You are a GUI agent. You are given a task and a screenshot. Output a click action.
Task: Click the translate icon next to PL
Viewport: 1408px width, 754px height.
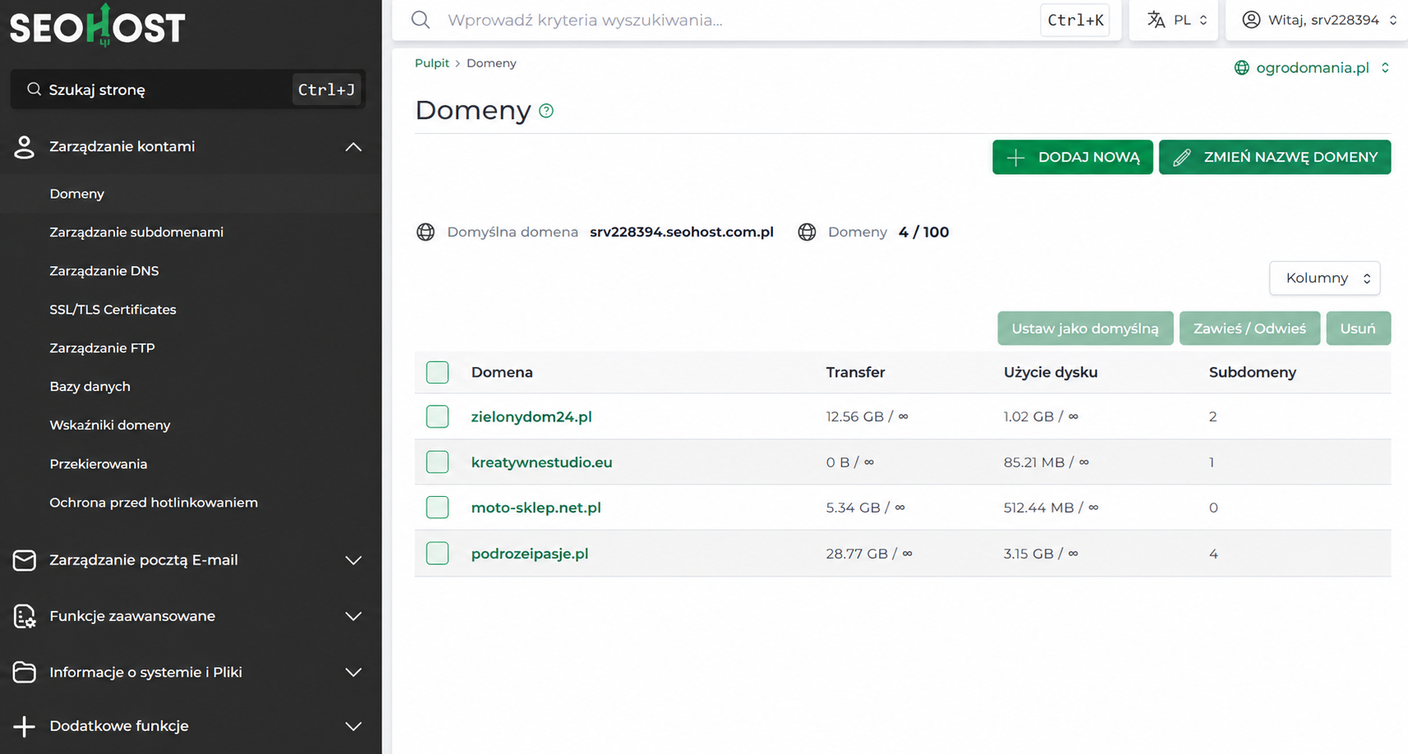click(1156, 20)
